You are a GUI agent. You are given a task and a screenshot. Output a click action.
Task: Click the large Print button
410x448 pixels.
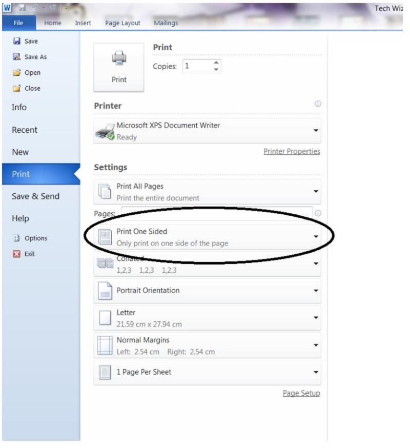coord(119,68)
